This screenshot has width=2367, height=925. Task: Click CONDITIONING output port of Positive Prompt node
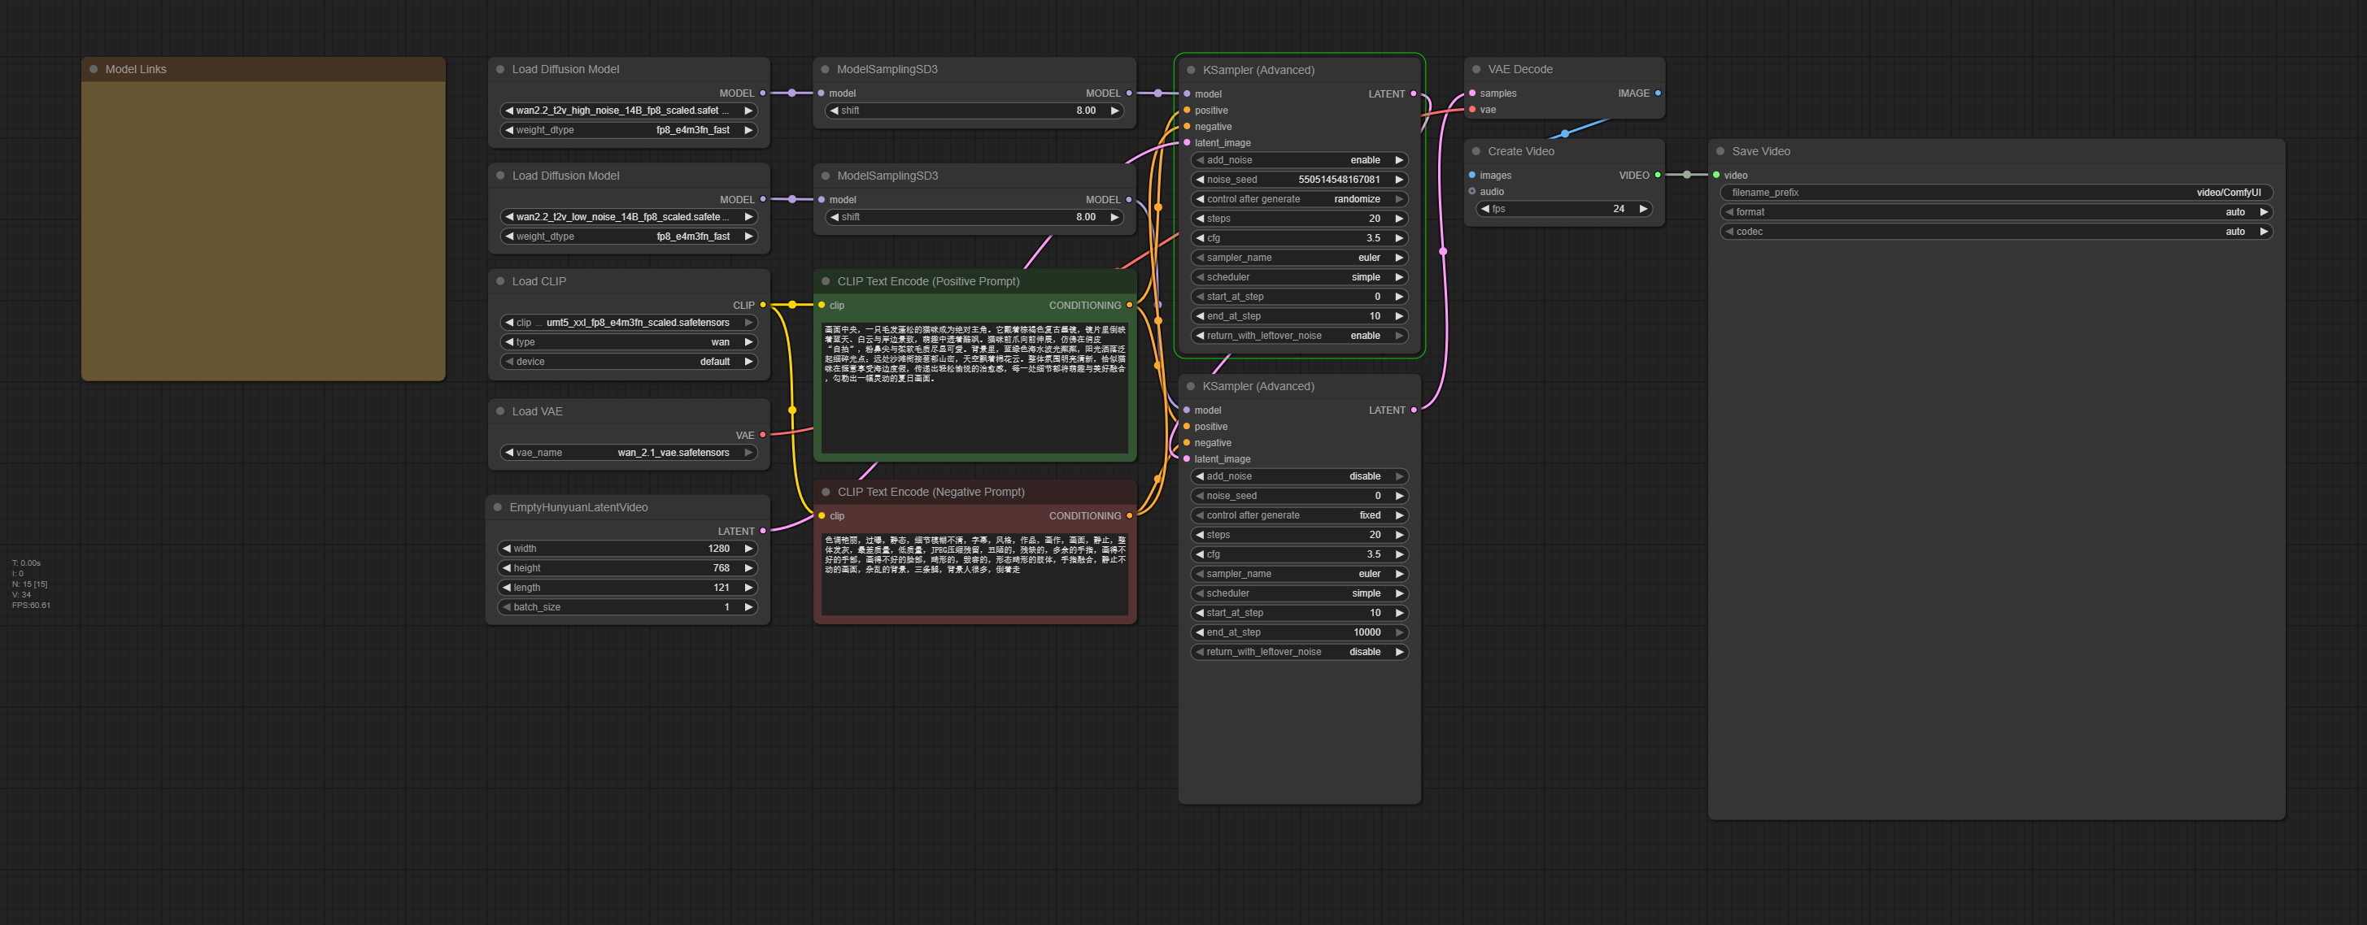click(x=1129, y=305)
